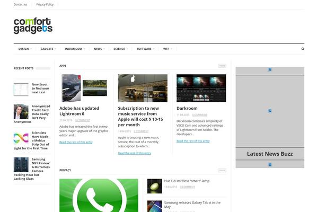
Task: Expand the Design menu arrow
Action: pyautogui.click(x=31, y=49)
